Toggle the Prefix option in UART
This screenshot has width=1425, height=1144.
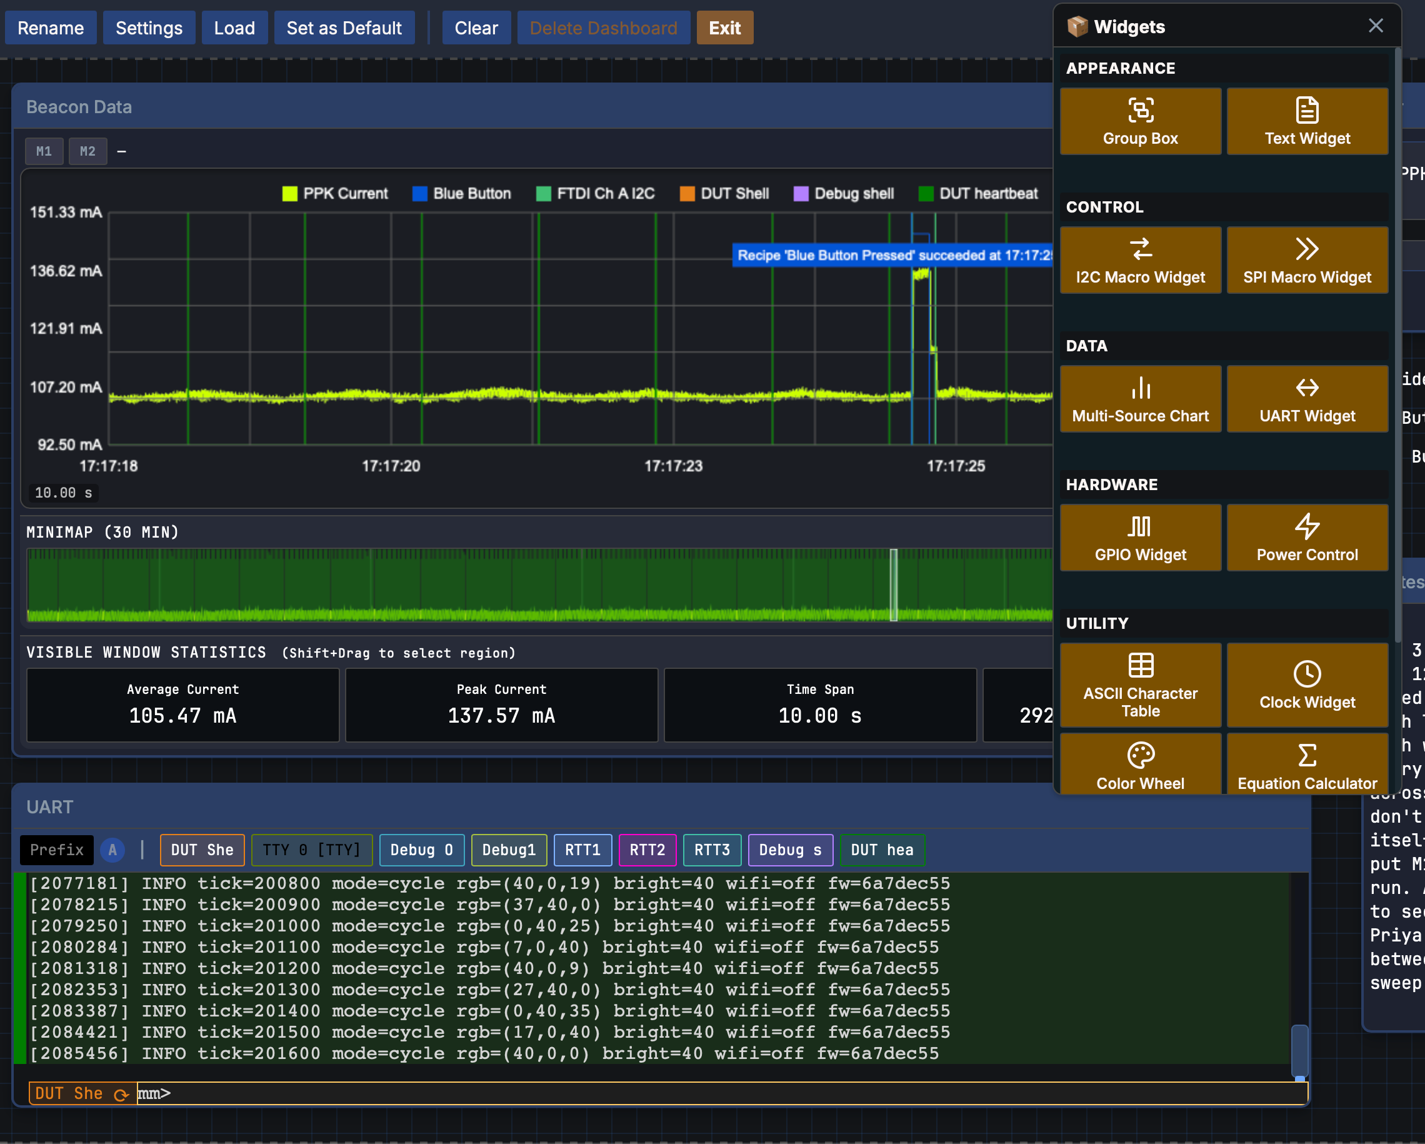click(x=56, y=850)
